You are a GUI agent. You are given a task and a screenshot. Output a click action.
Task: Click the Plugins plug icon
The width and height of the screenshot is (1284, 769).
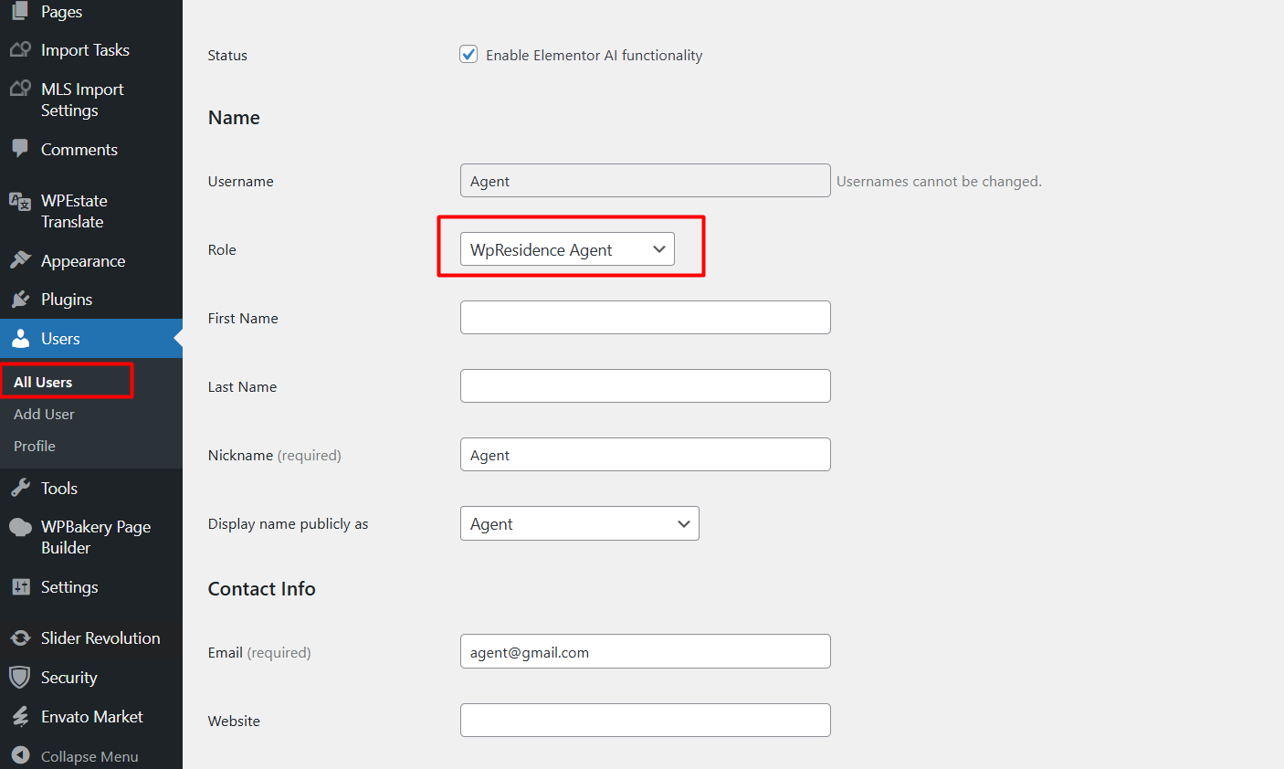point(20,299)
